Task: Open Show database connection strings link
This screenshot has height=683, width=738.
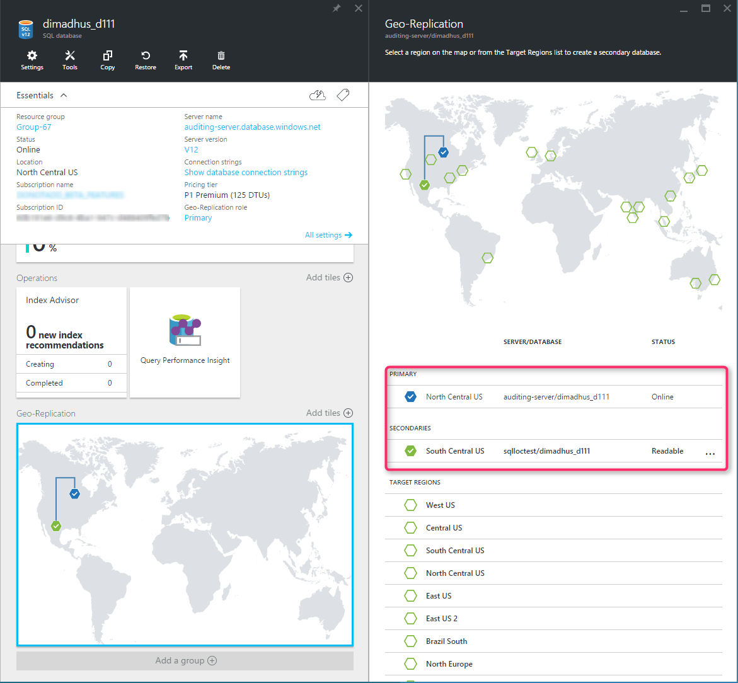Action: point(246,173)
